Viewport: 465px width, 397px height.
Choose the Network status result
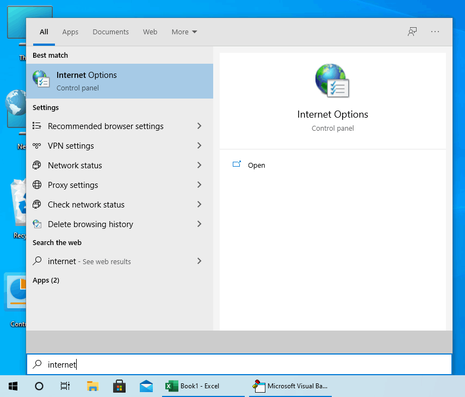tap(120, 165)
